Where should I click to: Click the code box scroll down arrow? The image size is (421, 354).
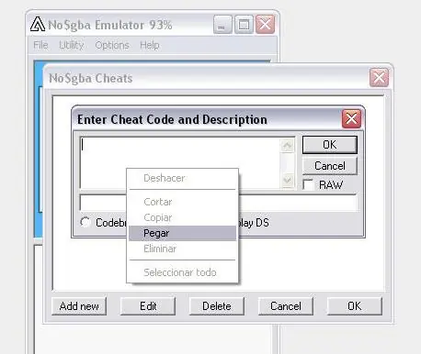(288, 180)
